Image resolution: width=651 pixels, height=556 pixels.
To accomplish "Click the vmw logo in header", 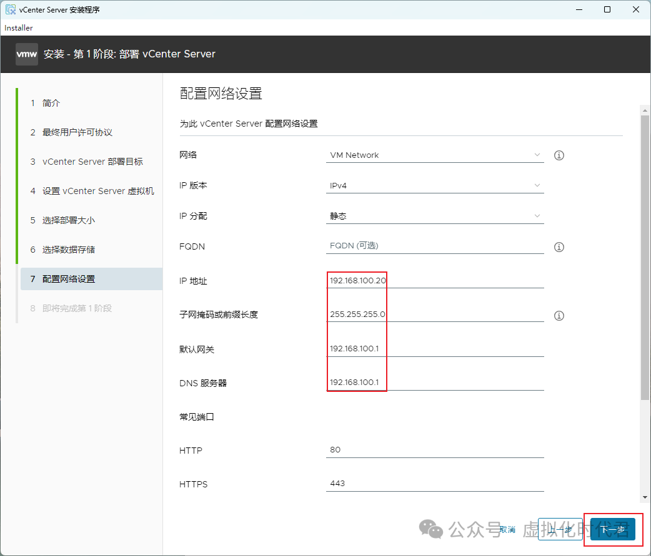I will 27,54.
